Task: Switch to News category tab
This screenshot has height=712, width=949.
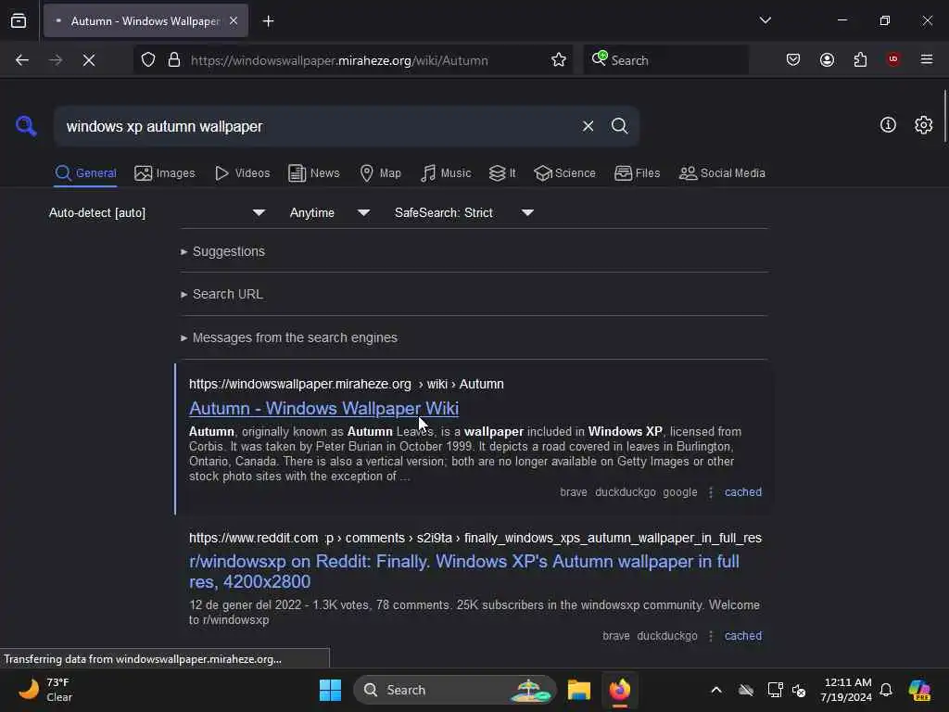Action: (313, 173)
